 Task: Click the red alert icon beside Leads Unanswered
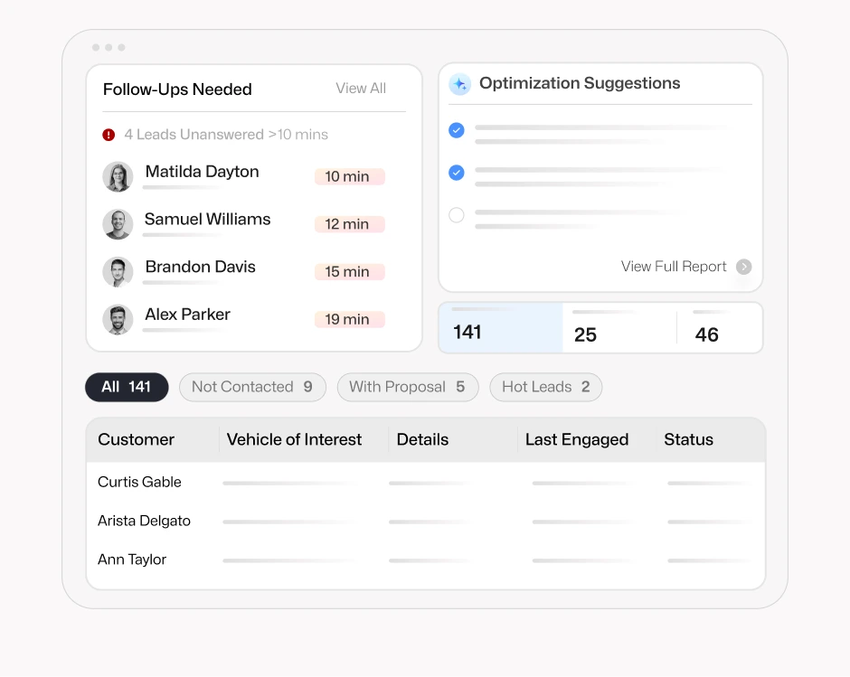pyautogui.click(x=109, y=135)
